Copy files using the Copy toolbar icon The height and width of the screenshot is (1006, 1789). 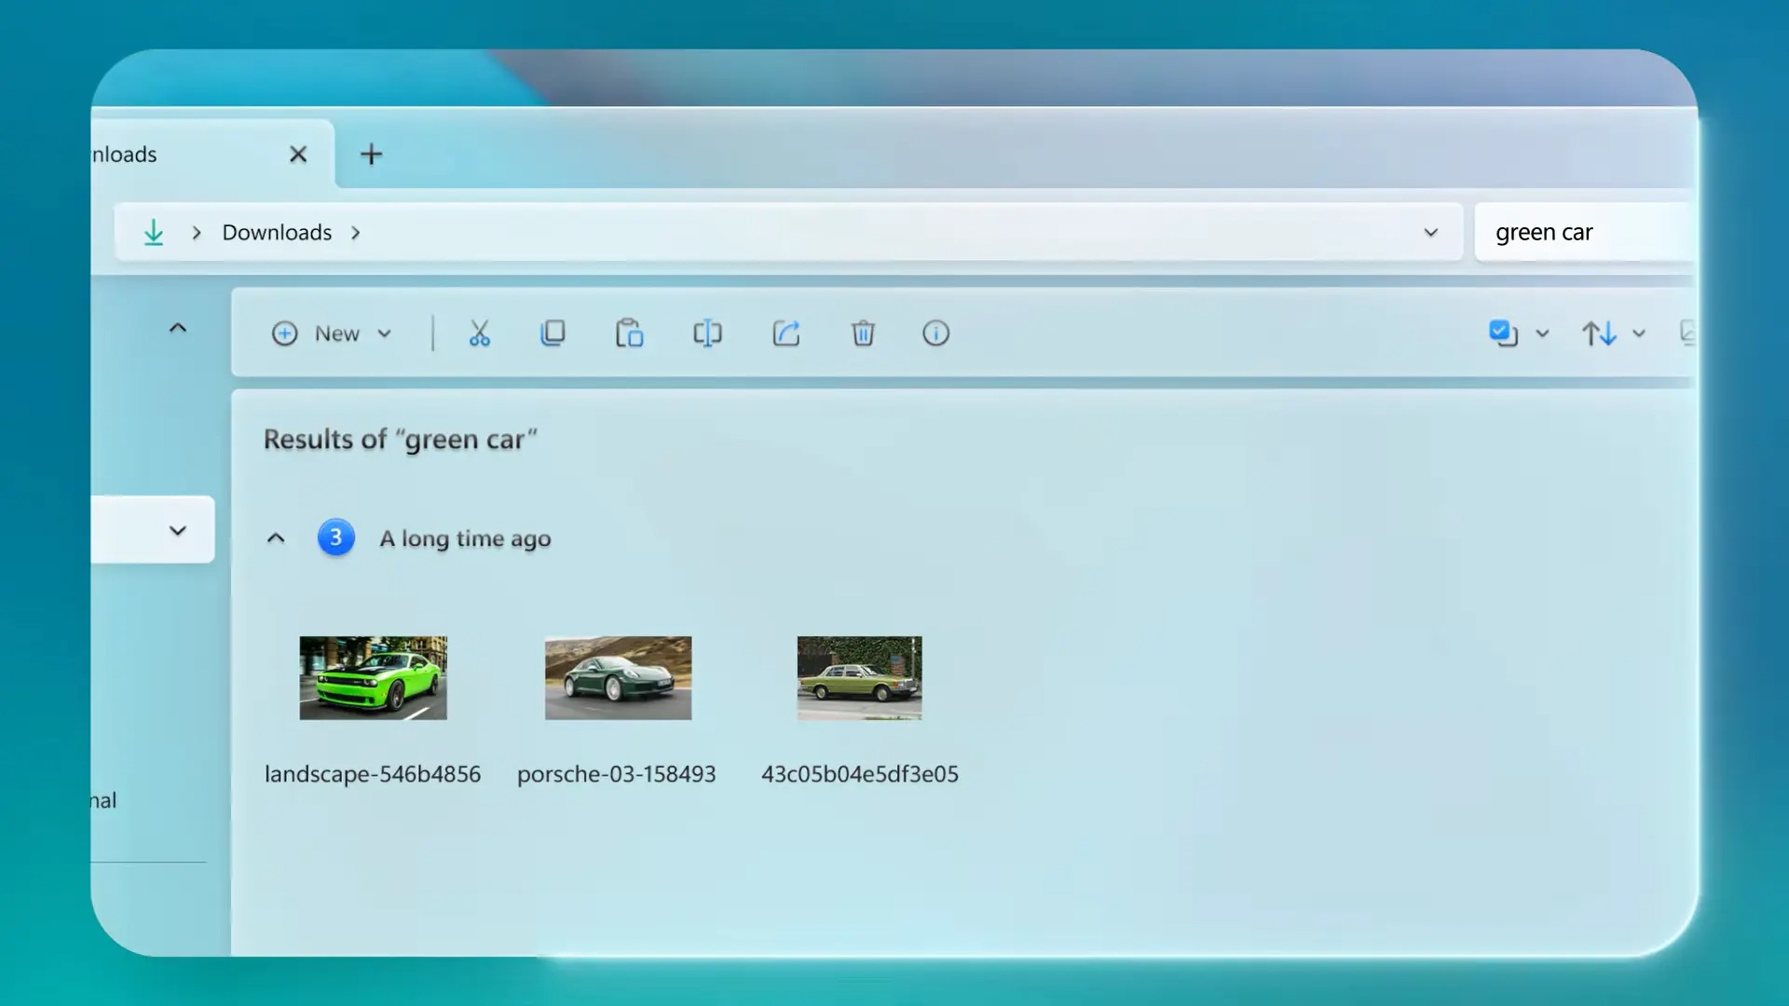pos(553,333)
